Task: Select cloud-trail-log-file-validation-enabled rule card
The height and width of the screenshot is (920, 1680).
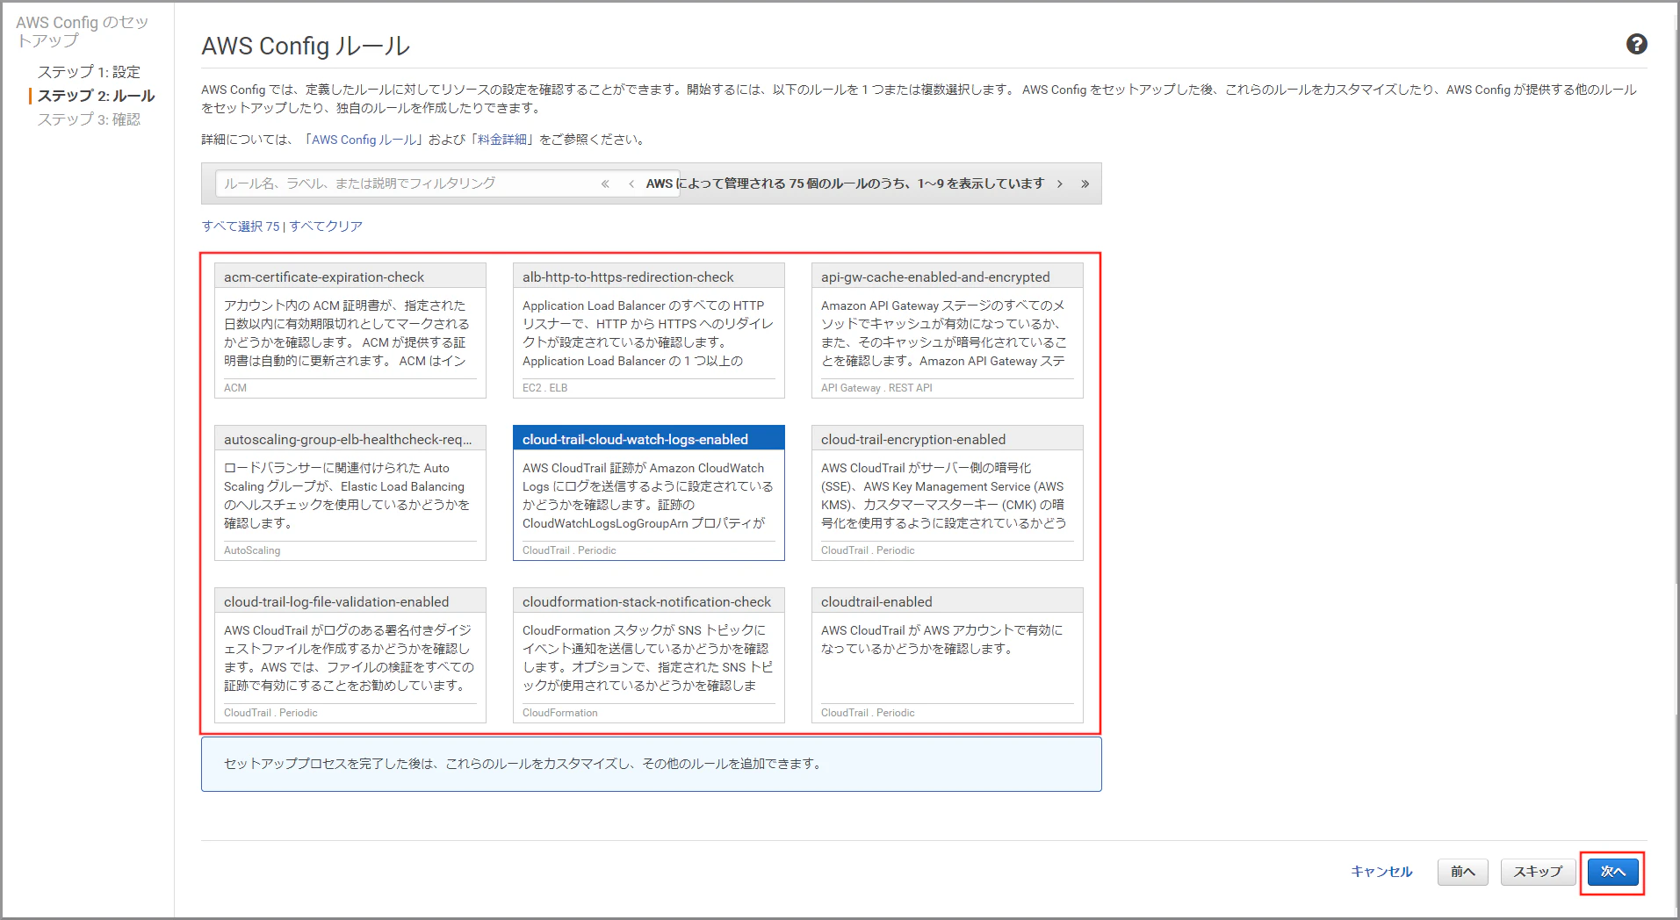Action: tap(350, 656)
